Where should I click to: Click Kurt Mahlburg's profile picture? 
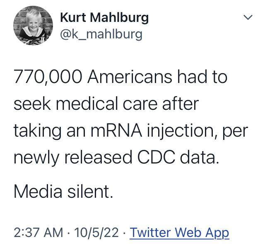[x=33, y=26]
